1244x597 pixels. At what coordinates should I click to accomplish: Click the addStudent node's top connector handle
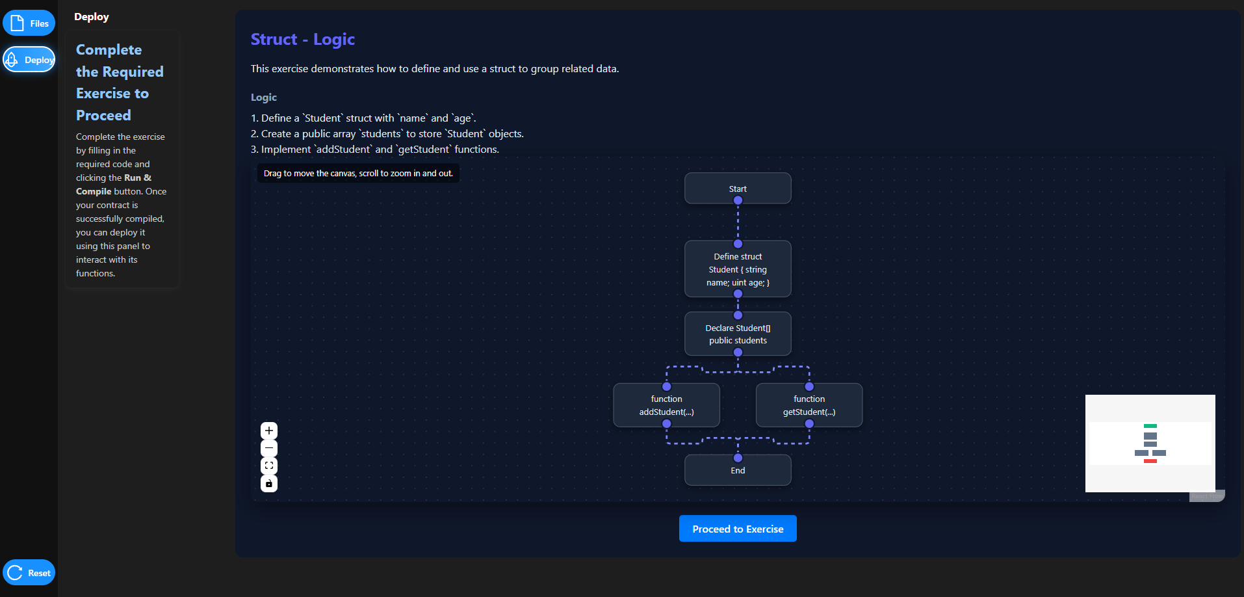(x=666, y=386)
